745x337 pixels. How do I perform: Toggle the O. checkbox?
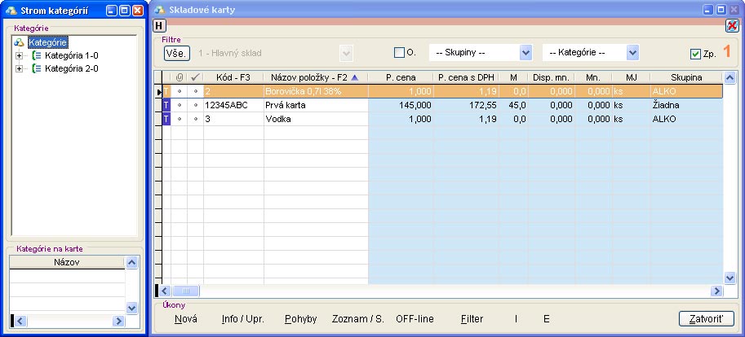pos(399,53)
